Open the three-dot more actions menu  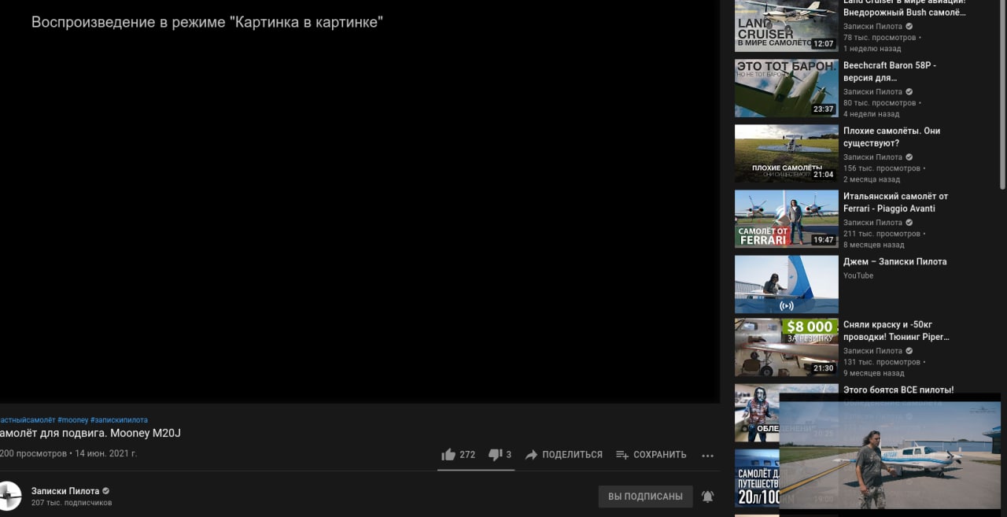(707, 455)
